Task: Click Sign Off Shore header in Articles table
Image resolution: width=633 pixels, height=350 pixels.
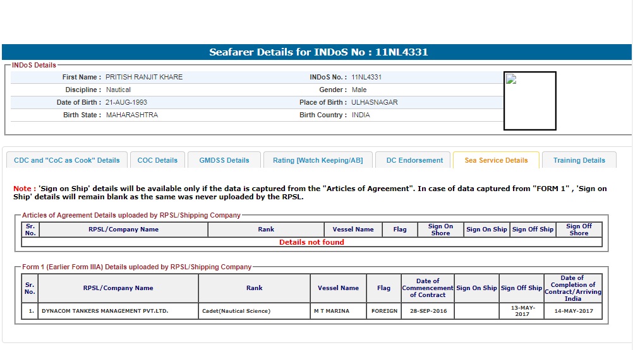Action: (579, 230)
